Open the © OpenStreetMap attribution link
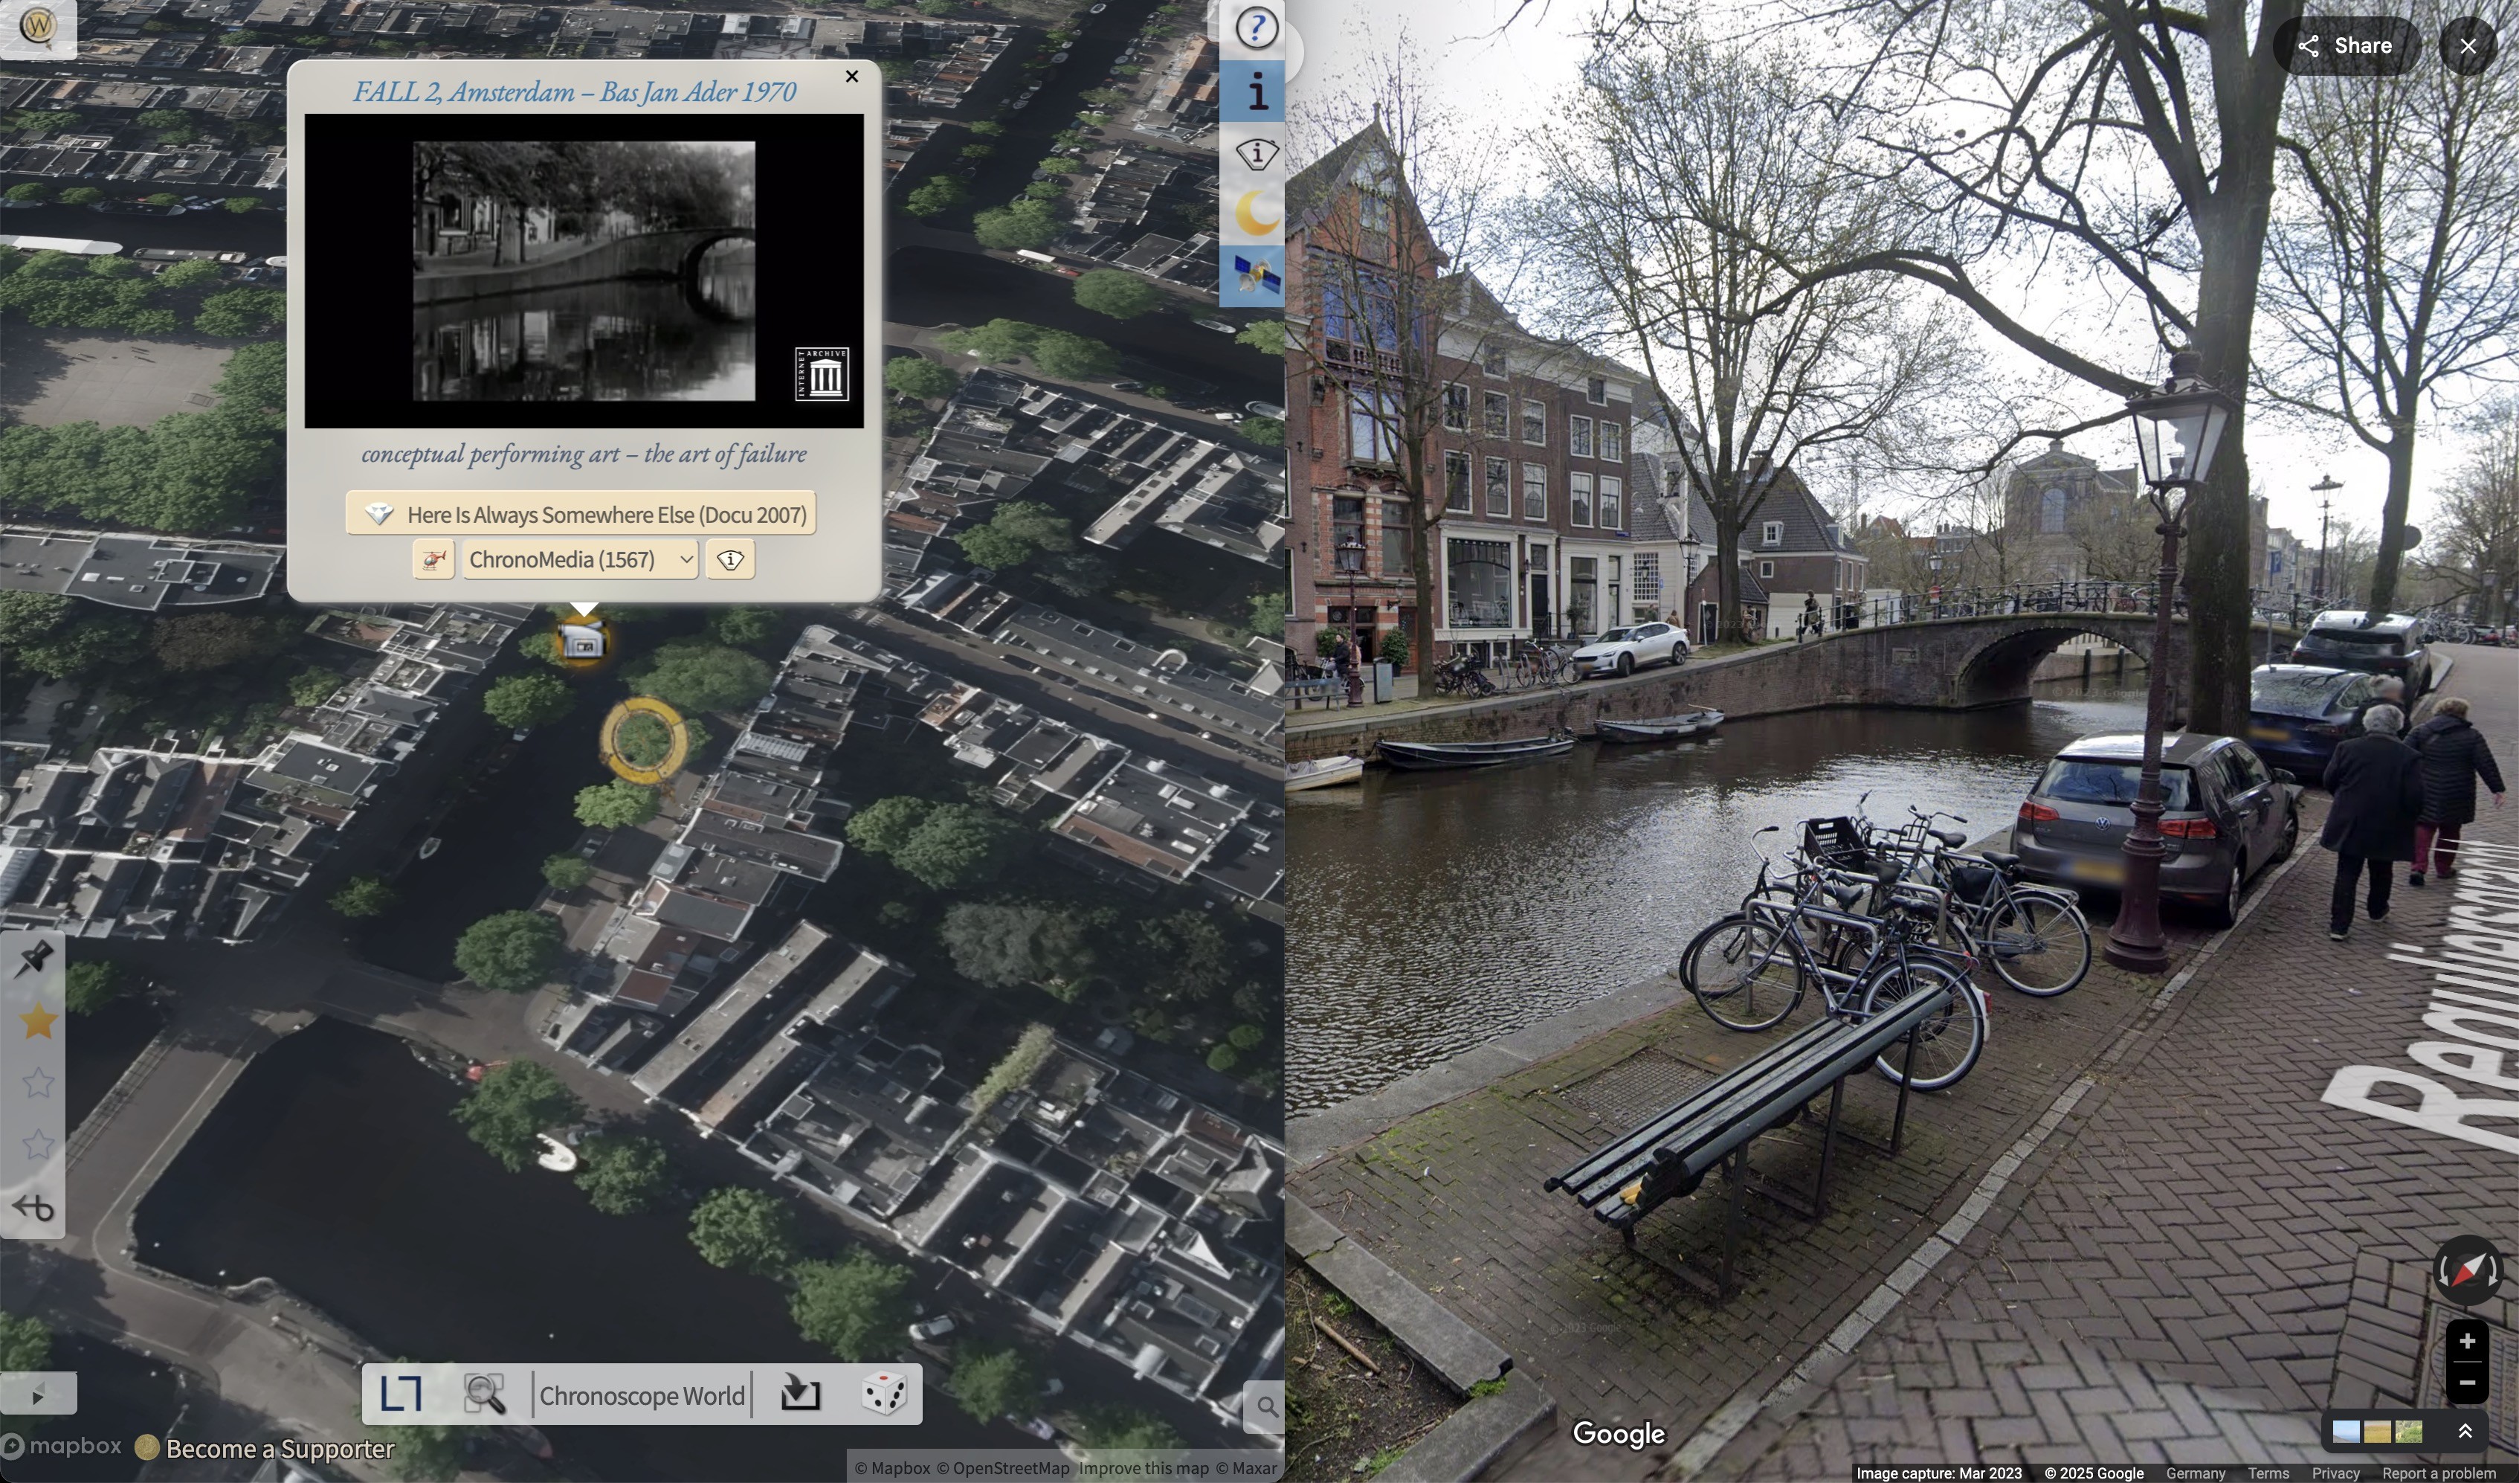This screenshot has width=2519, height=1483. point(1002,1468)
